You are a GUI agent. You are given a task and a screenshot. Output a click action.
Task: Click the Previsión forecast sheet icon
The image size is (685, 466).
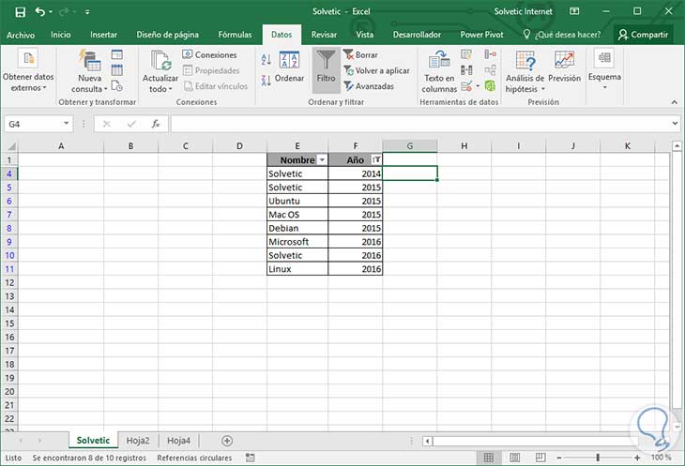tap(565, 67)
